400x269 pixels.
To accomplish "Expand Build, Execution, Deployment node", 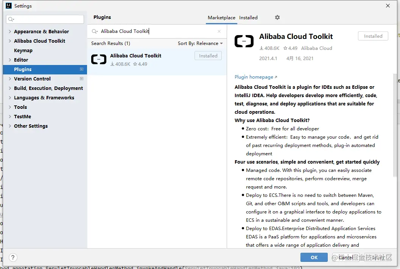I will pos(10,88).
